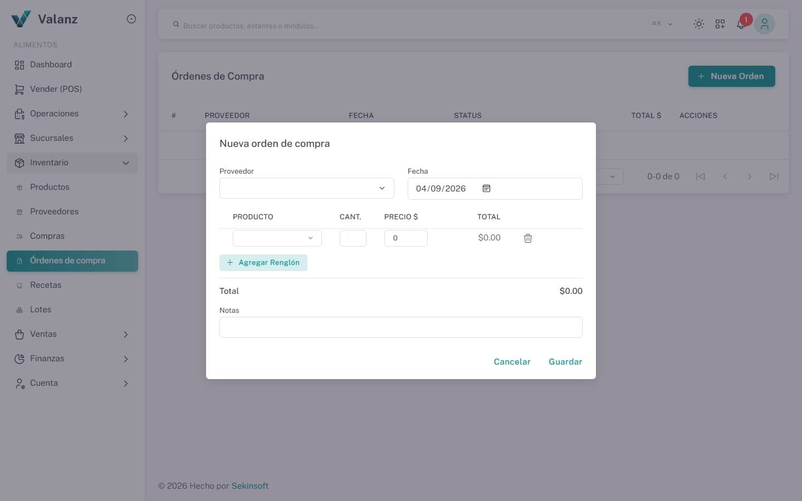Expand the Finanzas sidebar section
This screenshot has height=501, width=802.
(x=72, y=358)
